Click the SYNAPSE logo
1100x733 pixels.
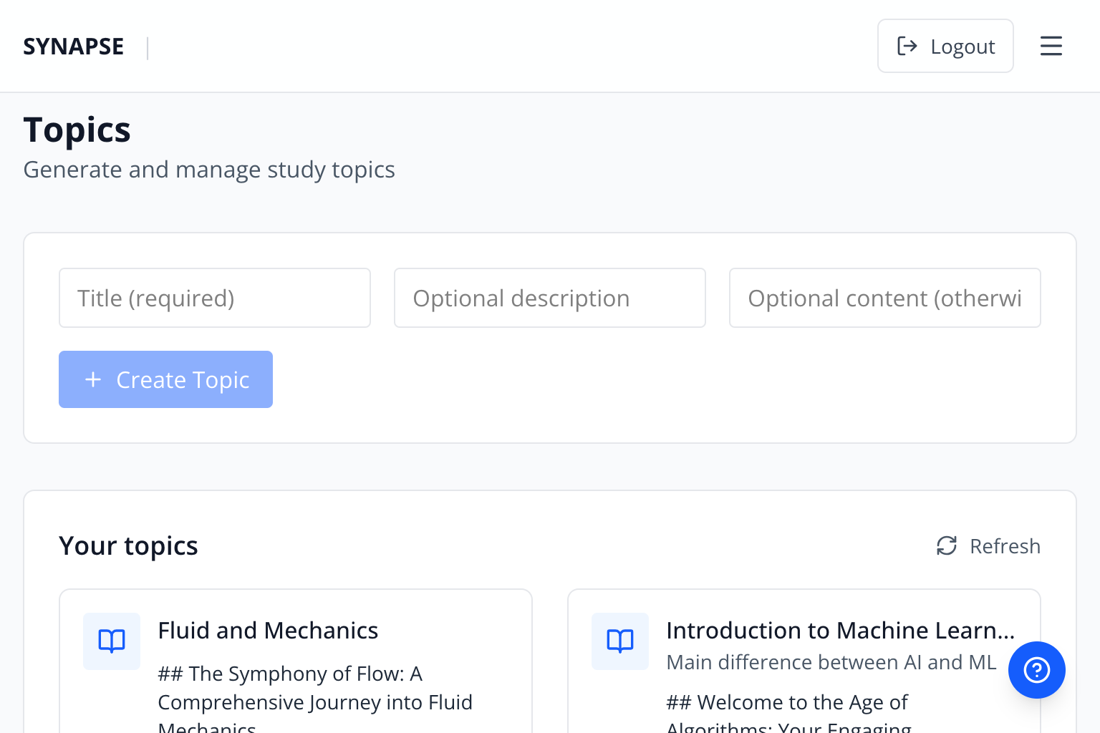coord(74,47)
